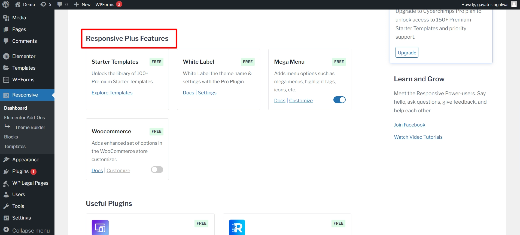Click the Responsive R sidebar icon
Image resolution: width=520 pixels, height=235 pixels.
[x=6, y=95]
